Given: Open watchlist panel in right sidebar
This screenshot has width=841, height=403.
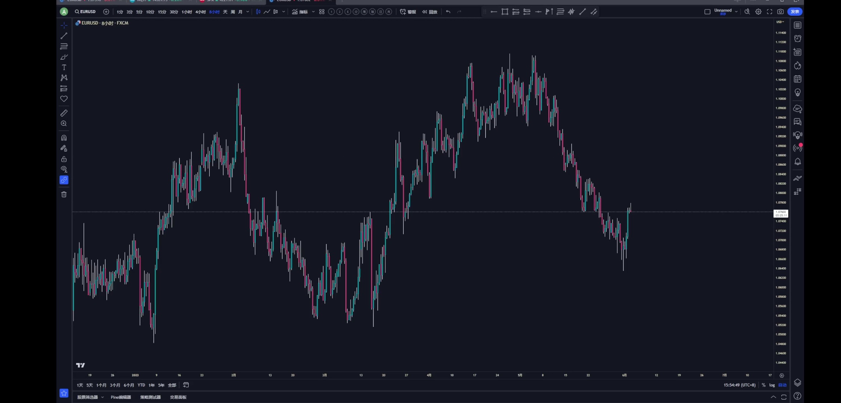Looking at the screenshot, I should point(798,25).
